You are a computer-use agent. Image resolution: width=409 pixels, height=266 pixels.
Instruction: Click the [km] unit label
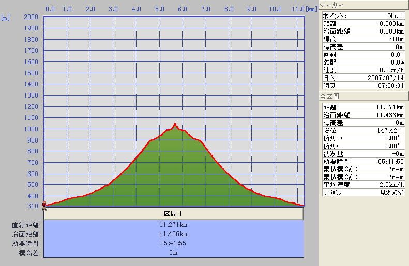click(x=311, y=9)
